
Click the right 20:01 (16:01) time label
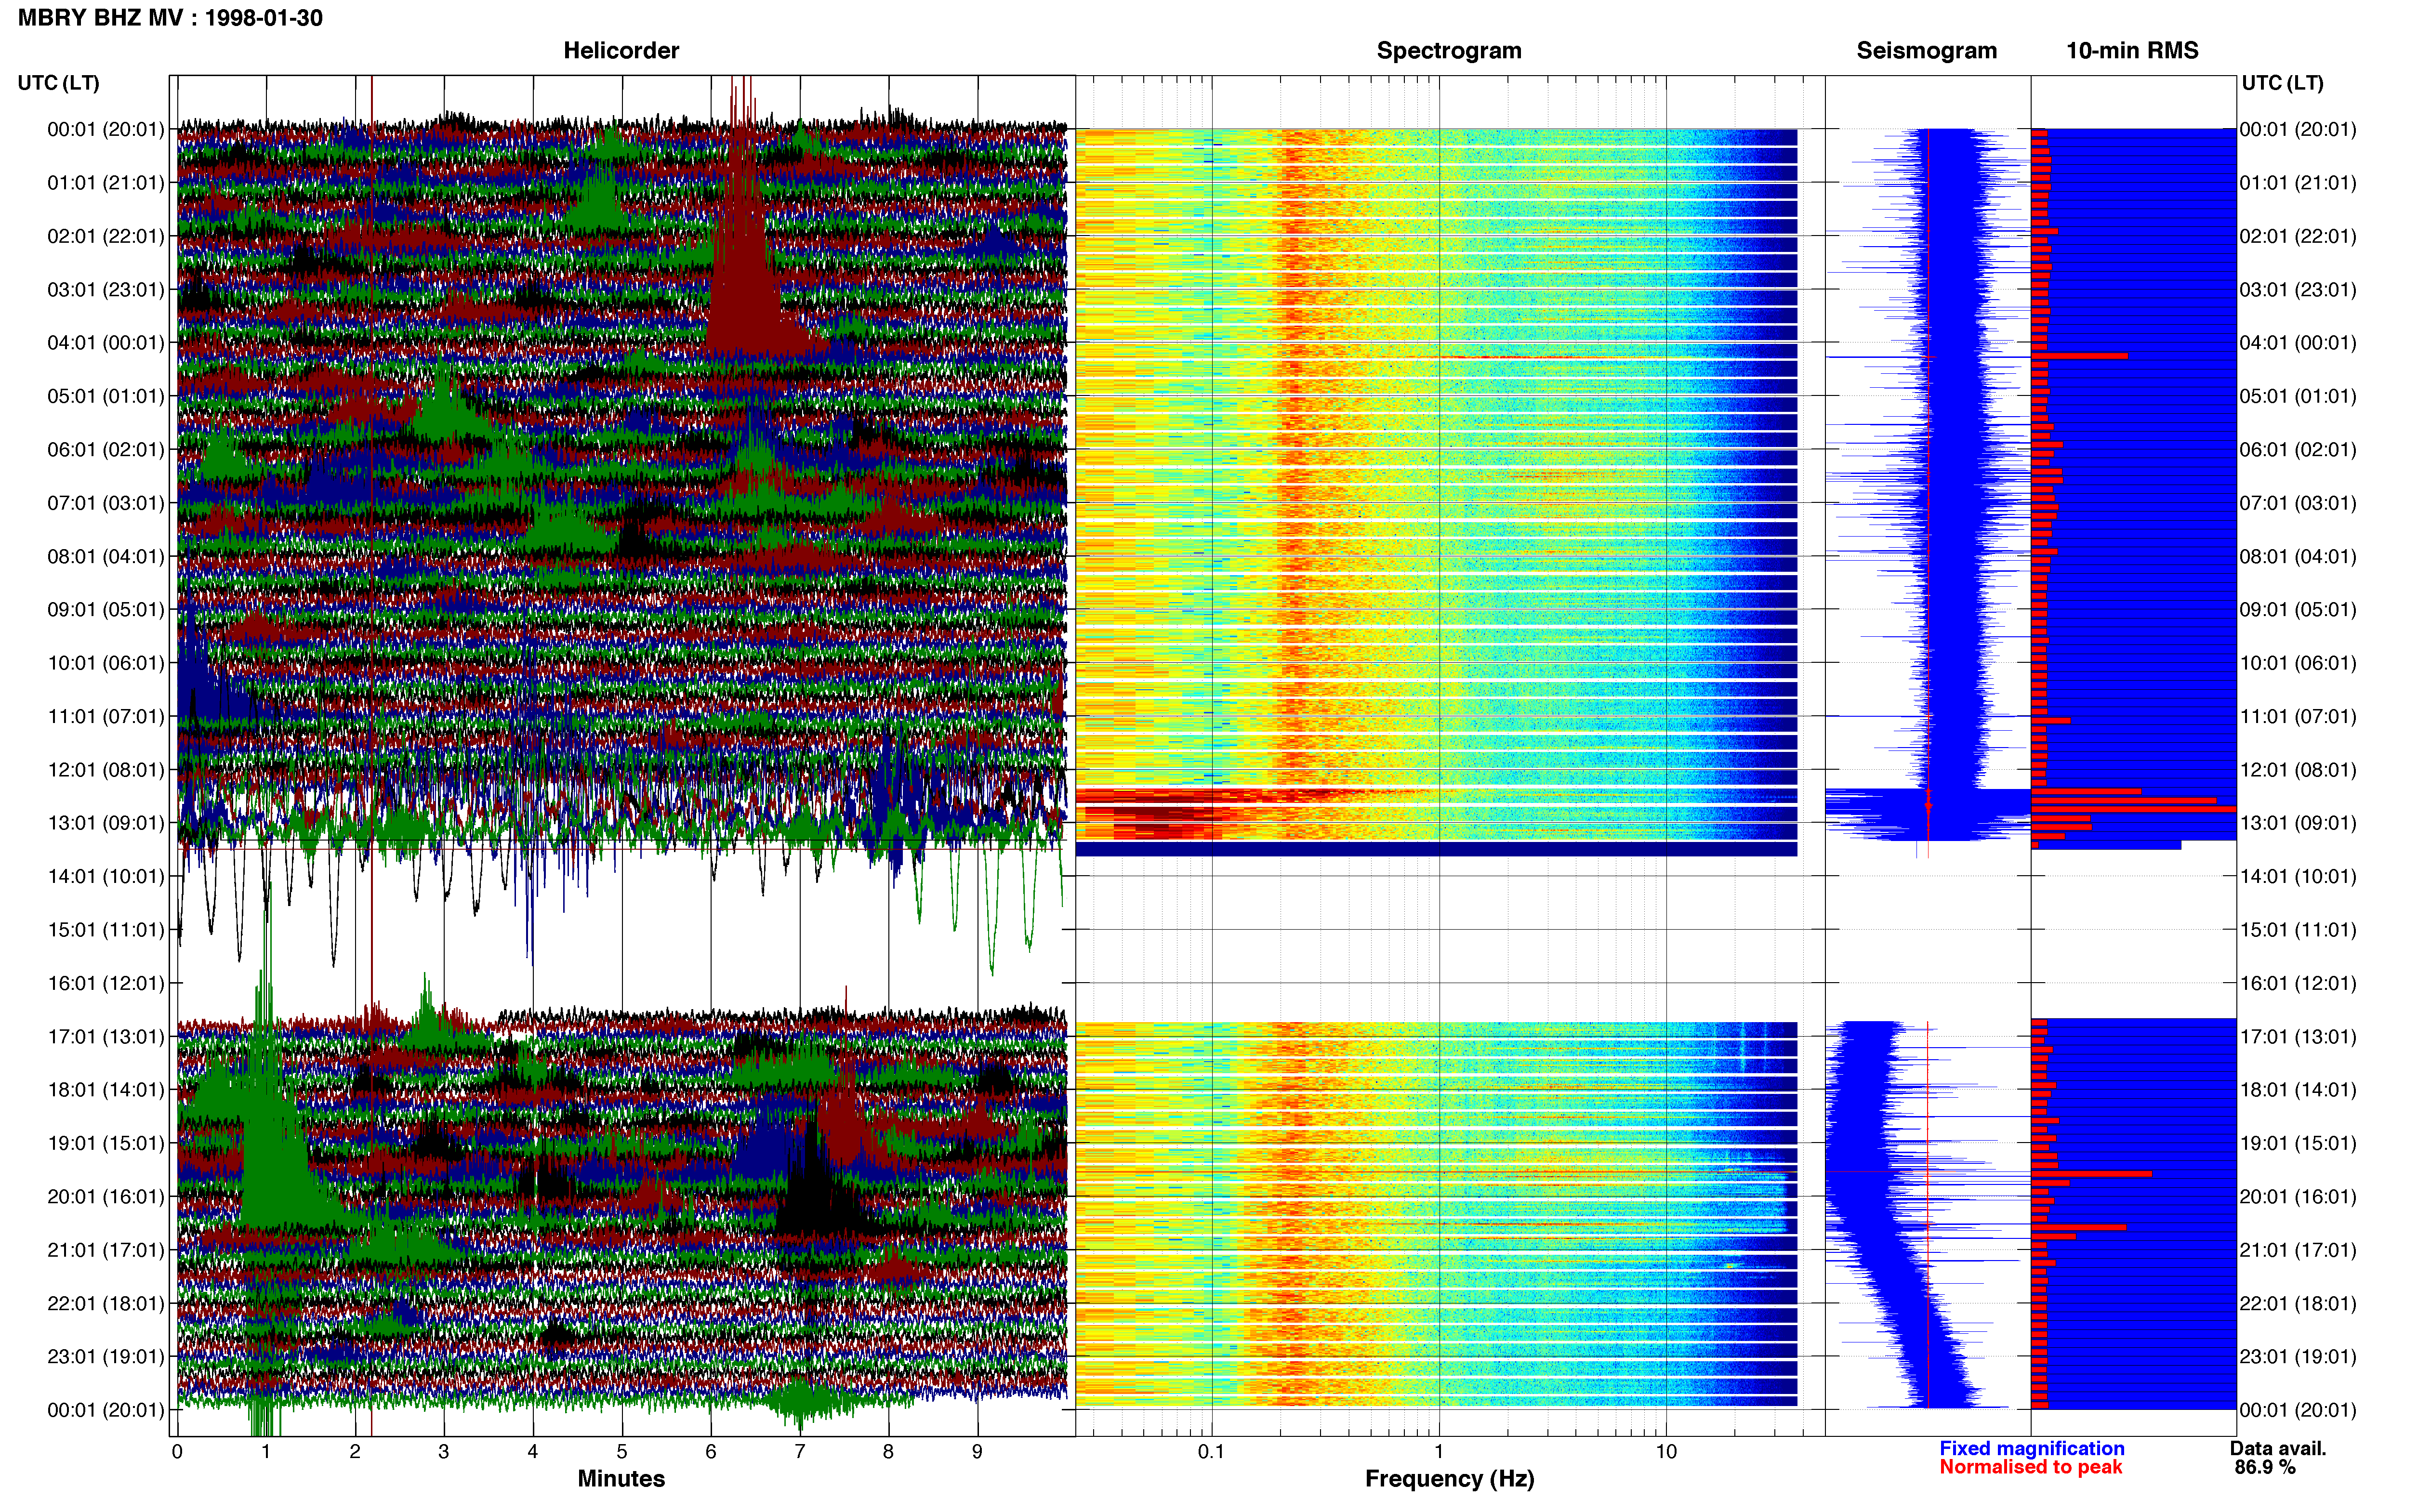pos(2298,1197)
